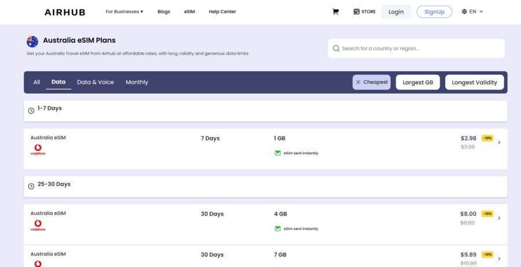Open the shopping cart icon
521x267 pixels.
tap(336, 12)
